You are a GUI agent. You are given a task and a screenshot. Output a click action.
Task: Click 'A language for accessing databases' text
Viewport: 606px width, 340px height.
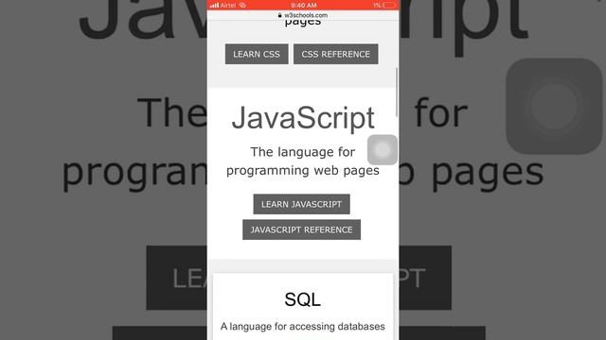click(303, 327)
